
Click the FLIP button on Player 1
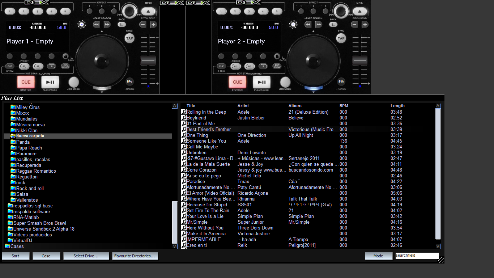pos(10,66)
